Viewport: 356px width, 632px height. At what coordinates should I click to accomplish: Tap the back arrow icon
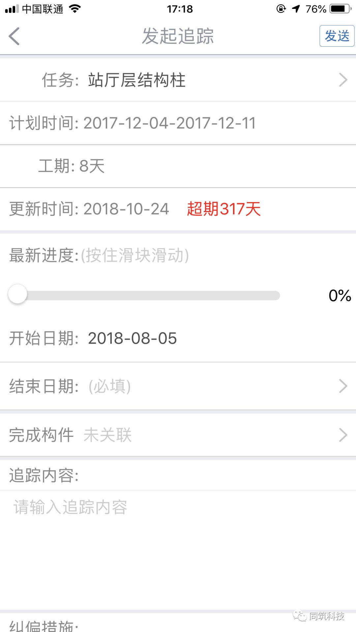click(14, 36)
